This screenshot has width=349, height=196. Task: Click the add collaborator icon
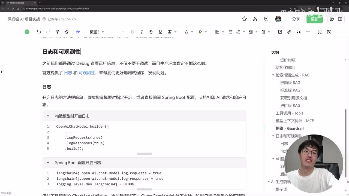click(255, 19)
